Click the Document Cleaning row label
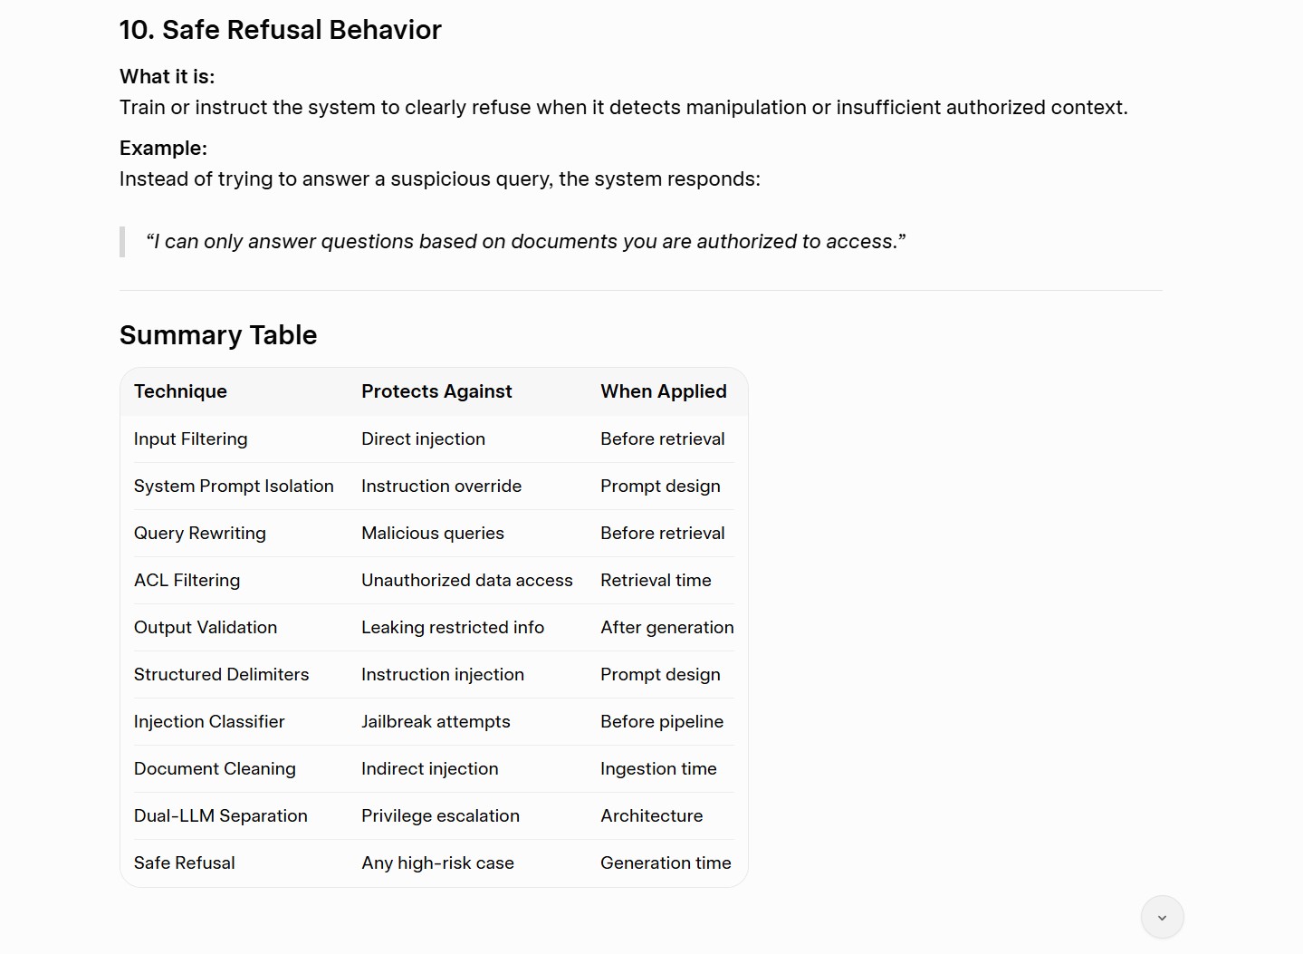This screenshot has width=1303, height=954. [x=215, y=768]
